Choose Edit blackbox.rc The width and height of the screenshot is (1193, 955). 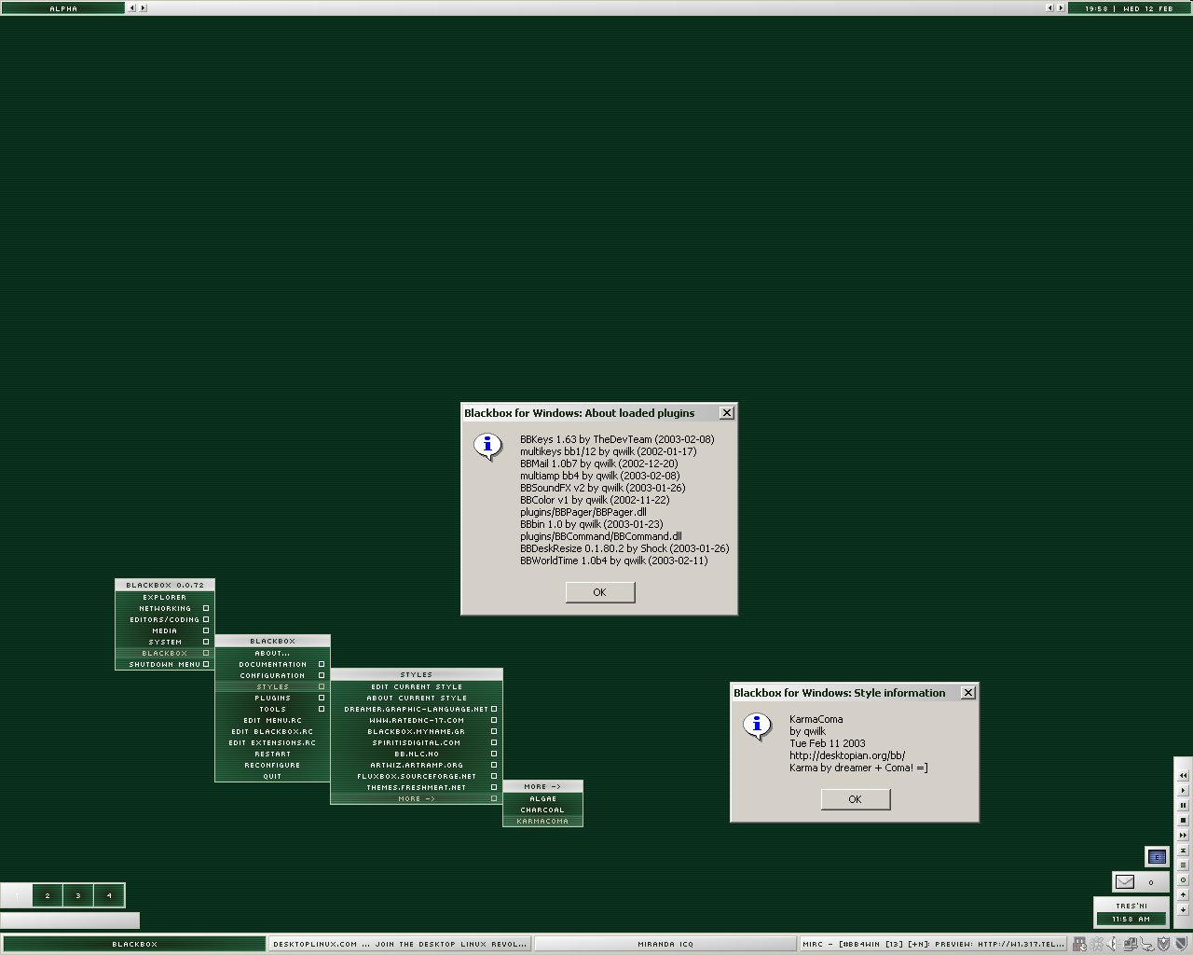click(272, 731)
